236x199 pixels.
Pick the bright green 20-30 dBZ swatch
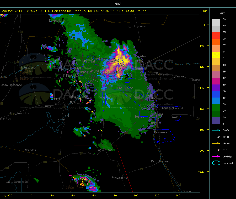(x=216, y=107)
